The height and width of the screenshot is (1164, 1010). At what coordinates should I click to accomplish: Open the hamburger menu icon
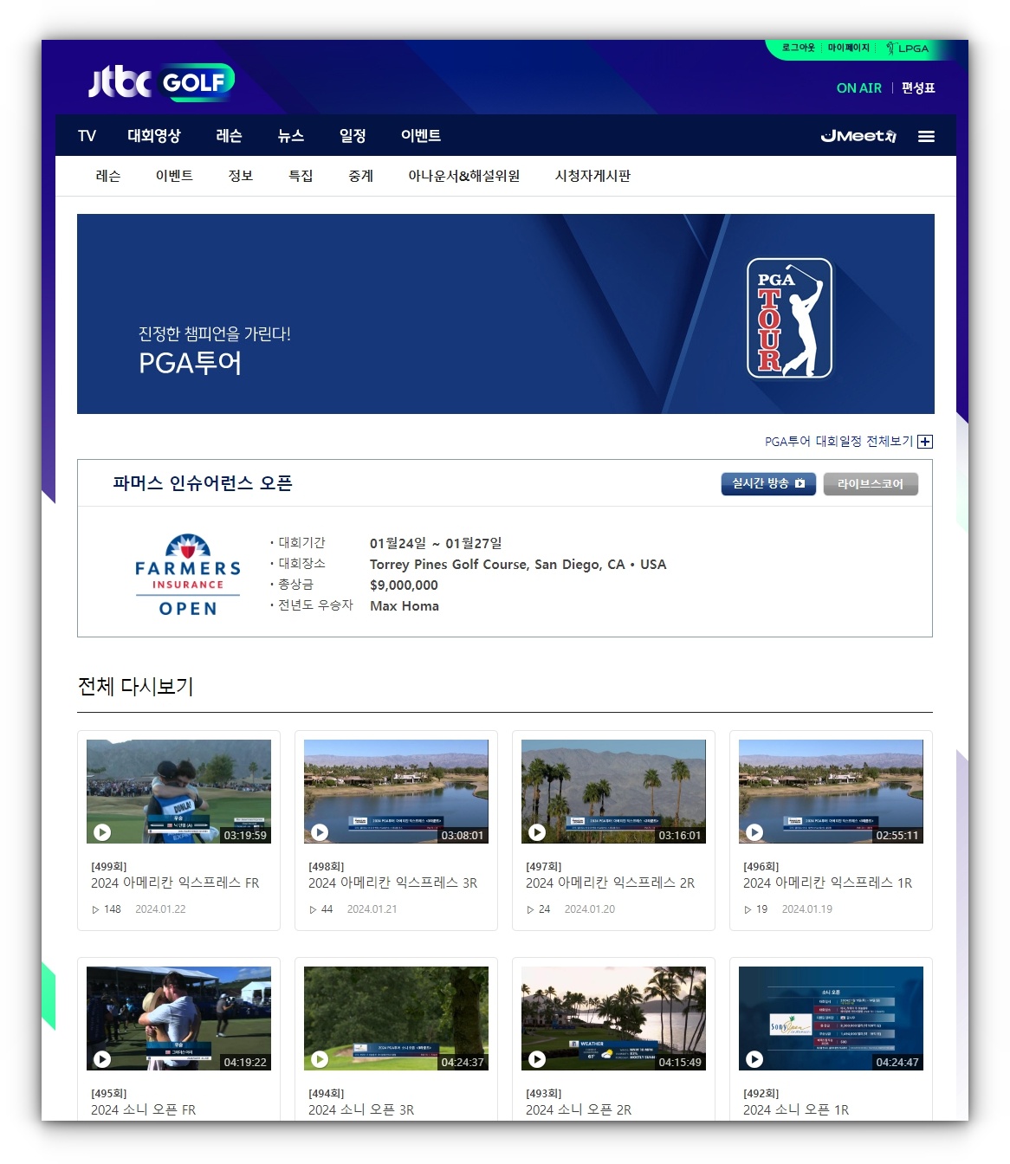click(x=926, y=135)
